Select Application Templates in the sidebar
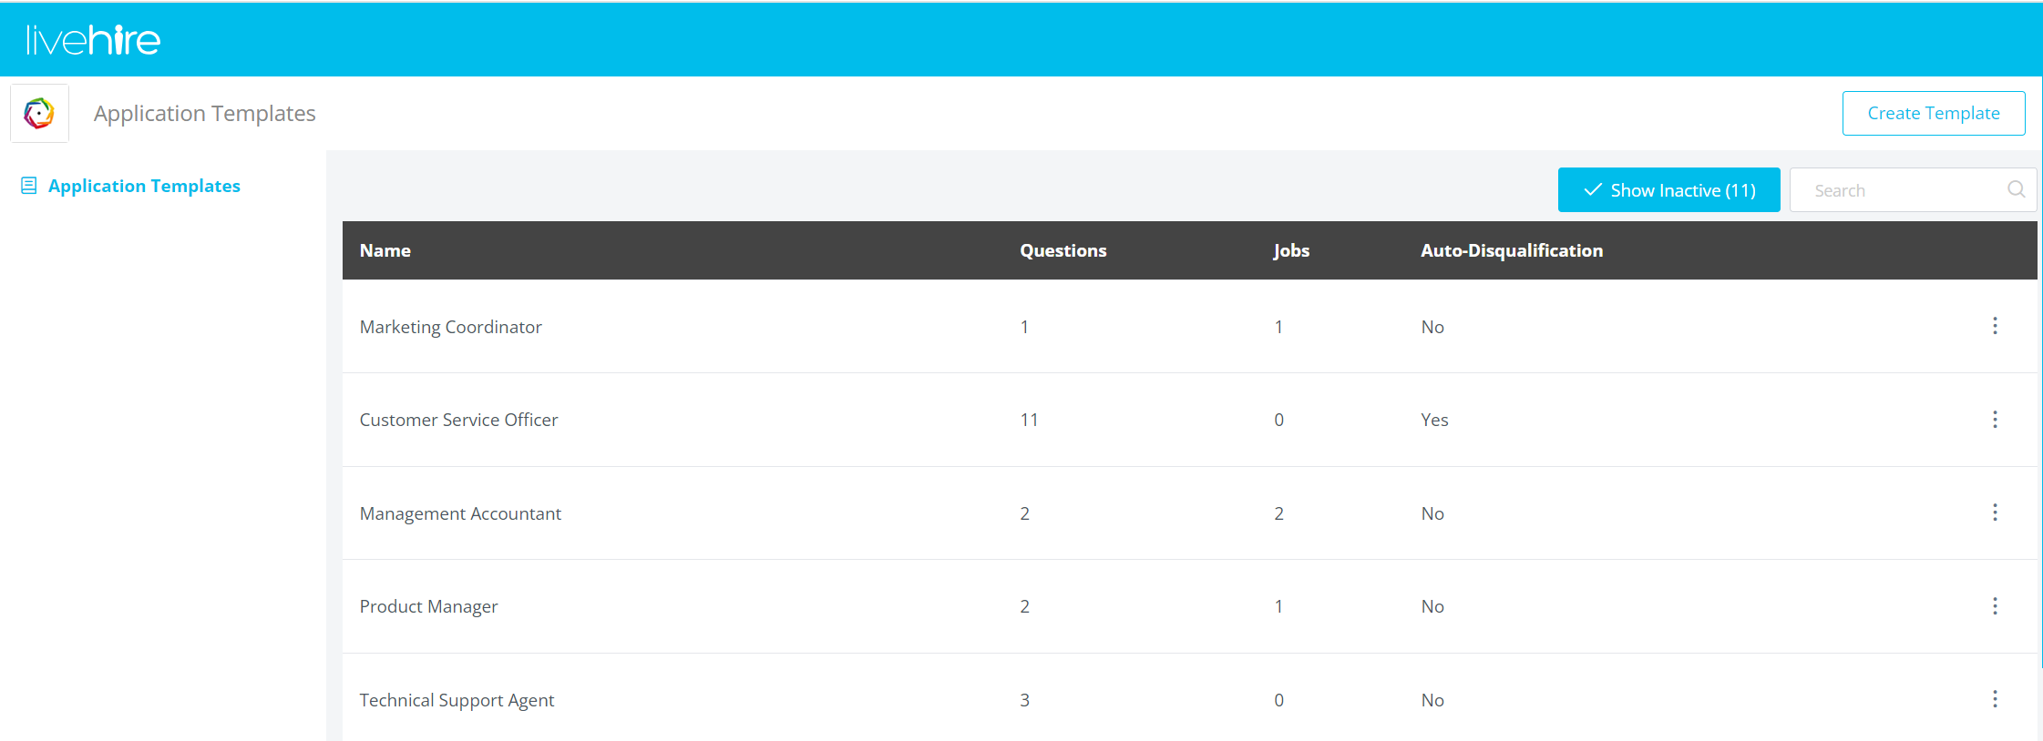Viewport: 2043px width, 741px height. click(x=144, y=186)
